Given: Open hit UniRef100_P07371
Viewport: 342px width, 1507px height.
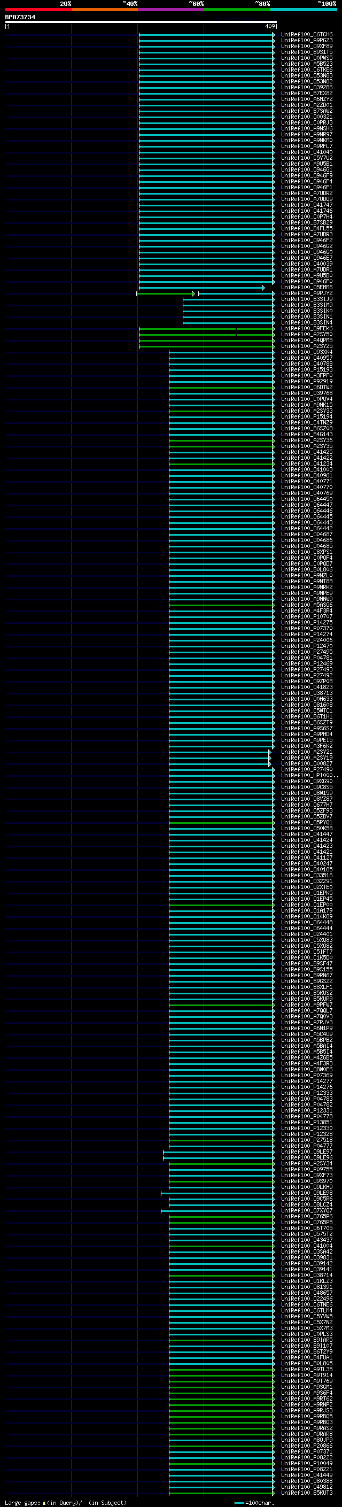Looking at the screenshot, I should pyautogui.click(x=307, y=1451).
